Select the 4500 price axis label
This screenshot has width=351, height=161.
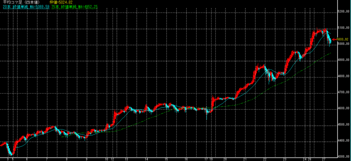[343, 125]
